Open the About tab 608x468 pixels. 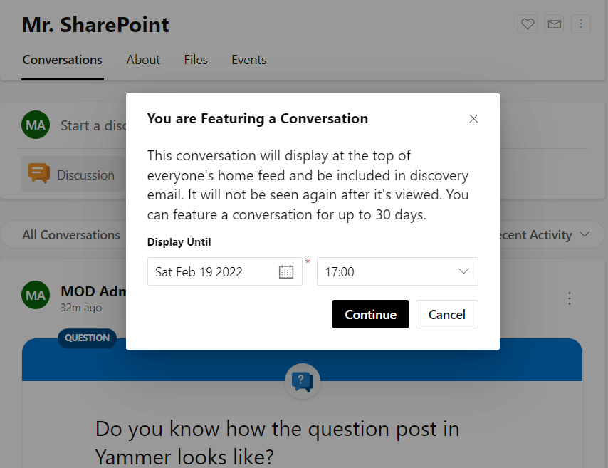pos(143,60)
